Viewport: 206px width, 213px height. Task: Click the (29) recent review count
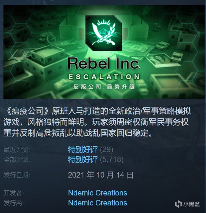[x=106, y=150]
